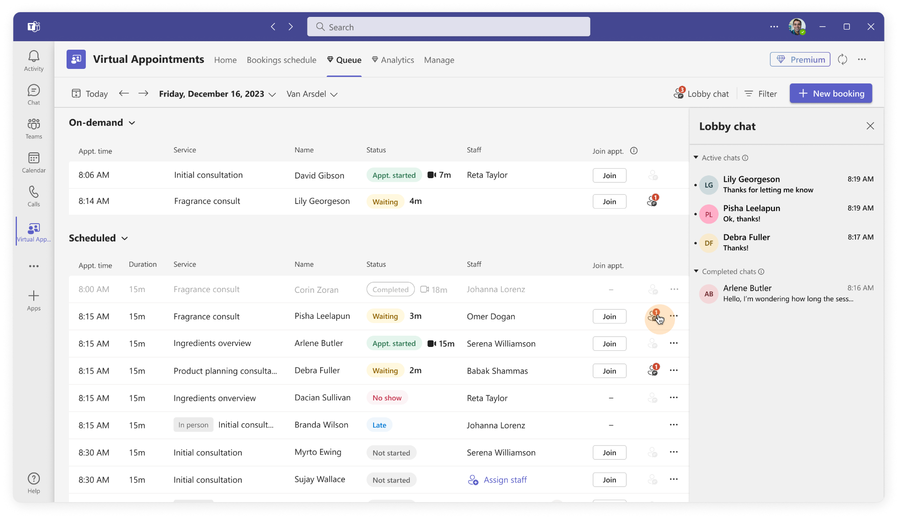Open more options for Debra Fuller row
The height and width of the screenshot is (519, 900).
(x=674, y=370)
